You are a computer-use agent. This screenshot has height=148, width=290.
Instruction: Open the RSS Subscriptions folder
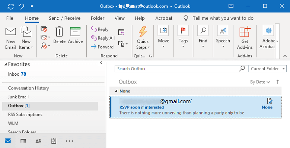25,114
